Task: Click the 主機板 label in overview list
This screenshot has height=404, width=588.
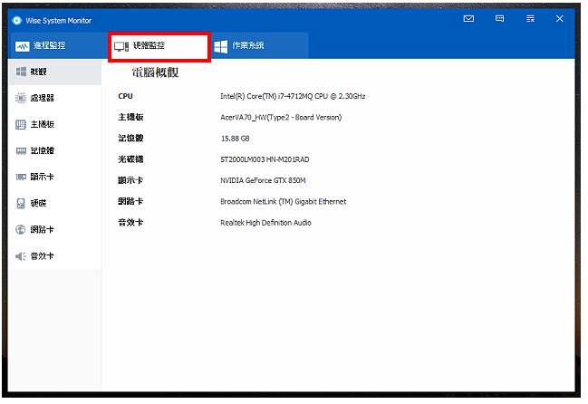Action: coord(130,117)
